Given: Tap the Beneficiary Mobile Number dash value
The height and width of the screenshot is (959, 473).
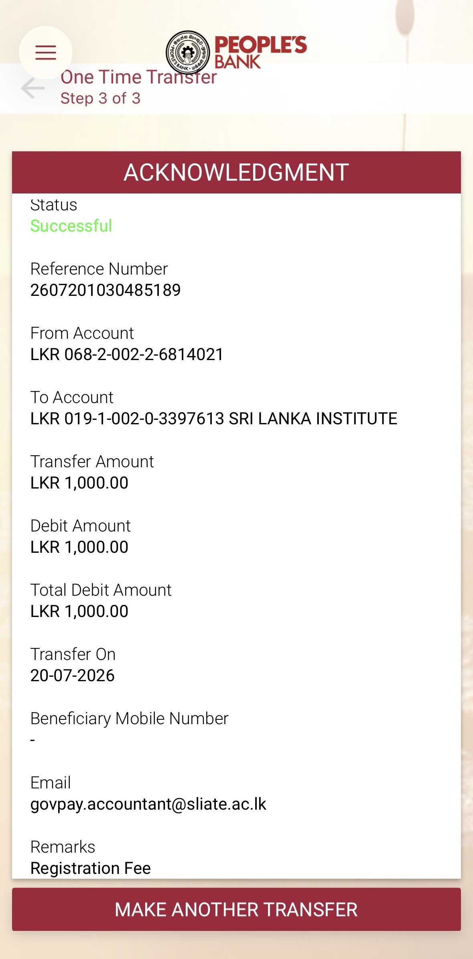Looking at the screenshot, I should click(33, 740).
